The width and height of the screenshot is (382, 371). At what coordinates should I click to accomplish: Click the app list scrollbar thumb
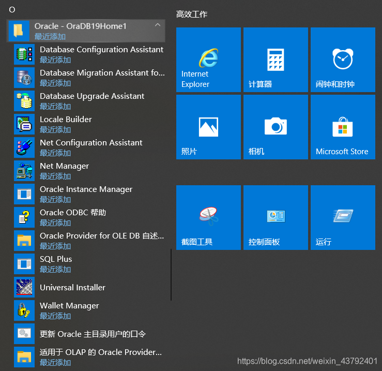coord(171,275)
